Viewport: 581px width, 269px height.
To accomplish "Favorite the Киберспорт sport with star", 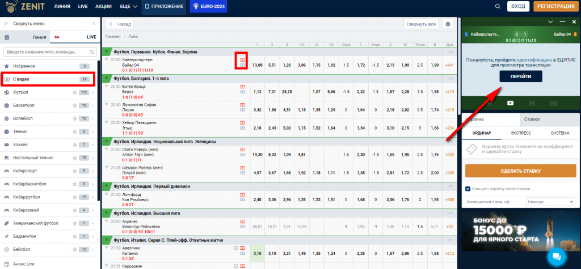I will coord(74,171).
